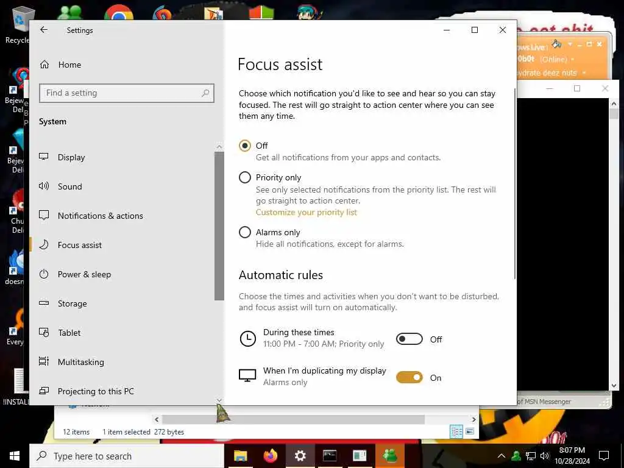Open the Action Center notification icon

coord(604,456)
